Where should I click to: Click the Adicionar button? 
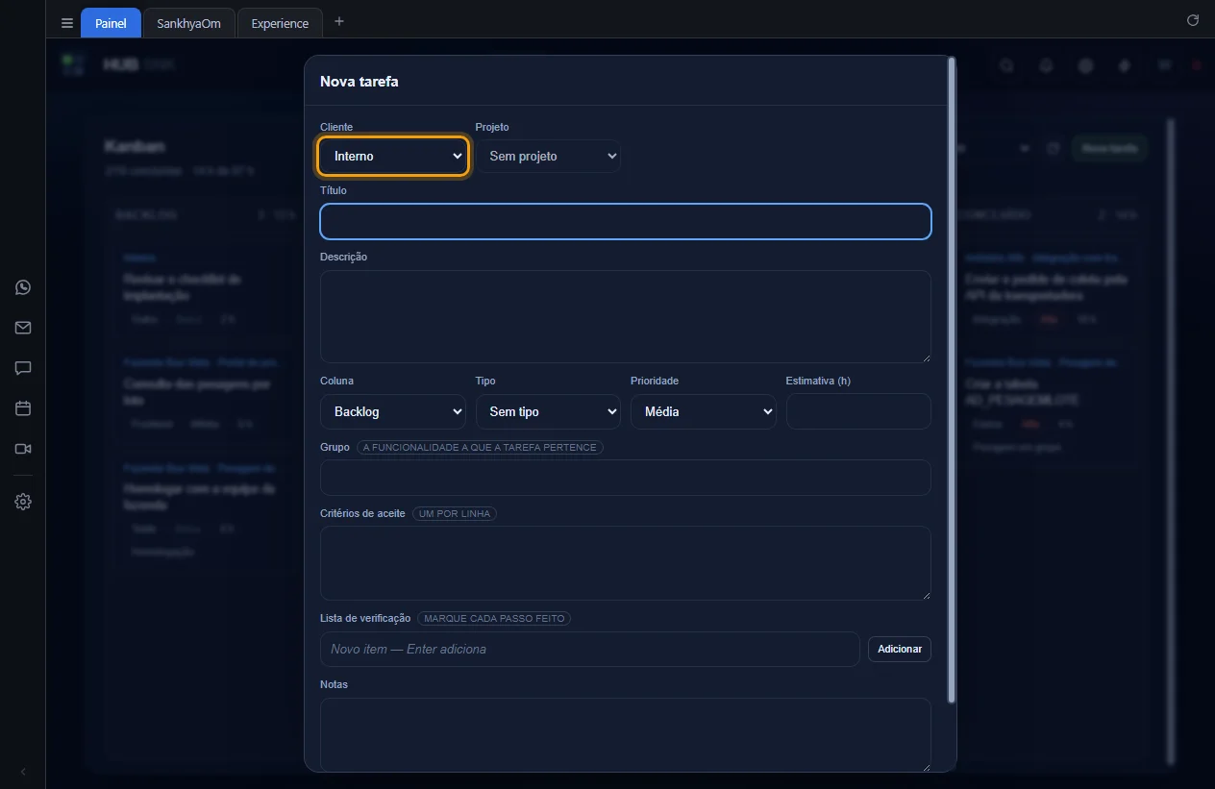pos(900,649)
